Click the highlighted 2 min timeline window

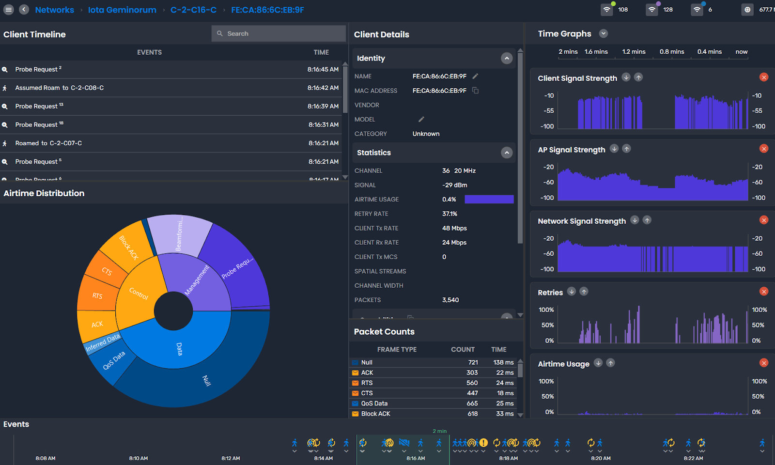pyautogui.click(x=403, y=449)
